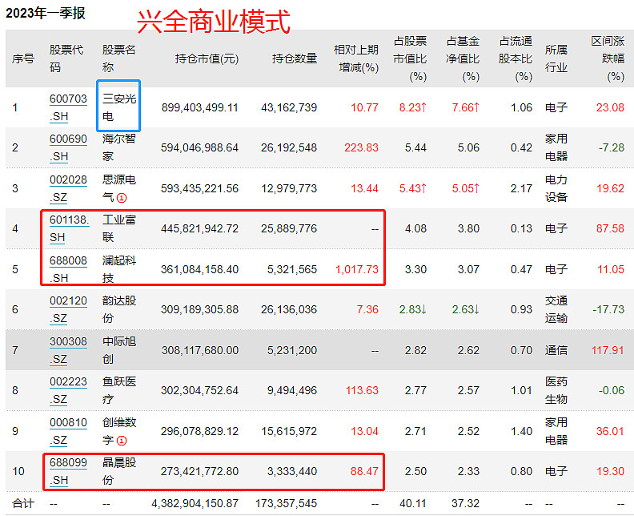
Task: Click the 通信 industry cell
Action: point(556,350)
